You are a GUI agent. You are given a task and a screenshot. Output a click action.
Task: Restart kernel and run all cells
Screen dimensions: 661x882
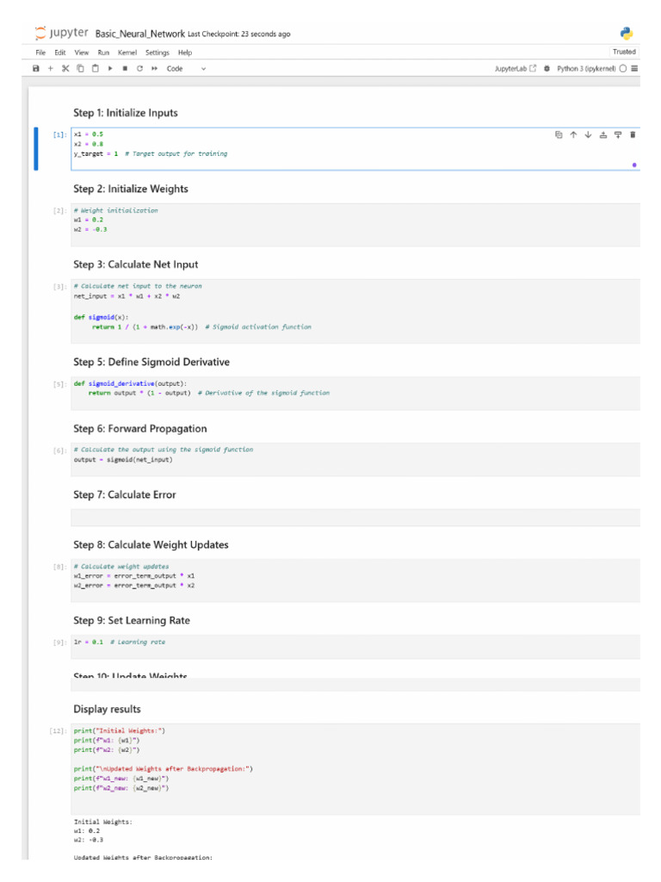pyautogui.click(x=154, y=68)
